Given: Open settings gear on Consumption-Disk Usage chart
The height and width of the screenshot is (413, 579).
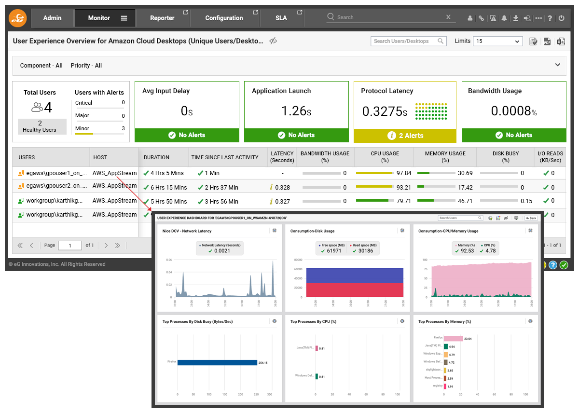Looking at the screenshot, I should pyautogui.click(x=402, y=231).
